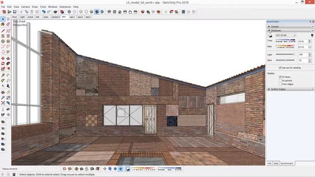Image resolution: width=315 pixels, height=177 pixels.
Task: Select the Protractor tool
Action: click(x=3, y=81)
